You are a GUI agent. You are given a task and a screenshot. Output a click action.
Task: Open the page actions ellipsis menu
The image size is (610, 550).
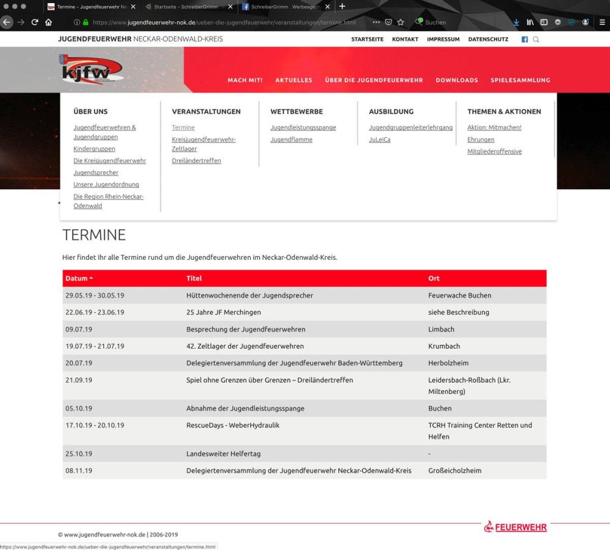click(376, 22)
